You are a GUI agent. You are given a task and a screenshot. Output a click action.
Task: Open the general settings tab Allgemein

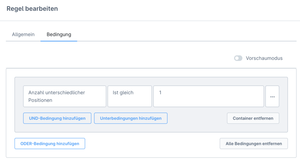23,35
